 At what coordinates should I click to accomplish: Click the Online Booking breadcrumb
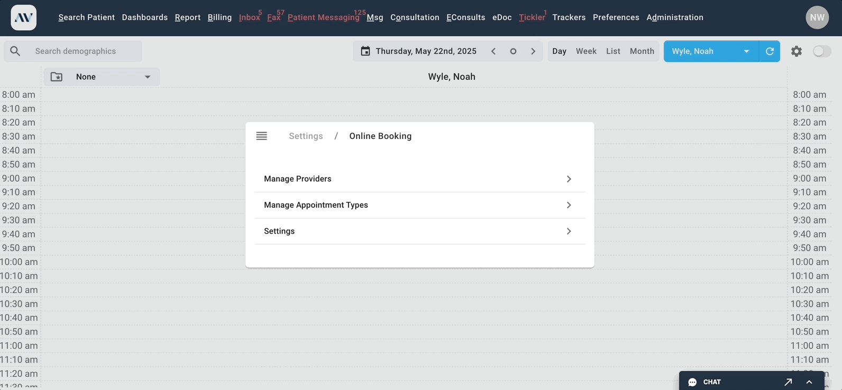[x=380, y=136]
